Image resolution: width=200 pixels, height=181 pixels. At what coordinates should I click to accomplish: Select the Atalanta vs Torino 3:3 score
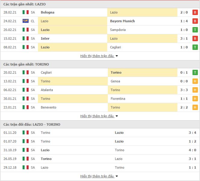tap(184, 90)
